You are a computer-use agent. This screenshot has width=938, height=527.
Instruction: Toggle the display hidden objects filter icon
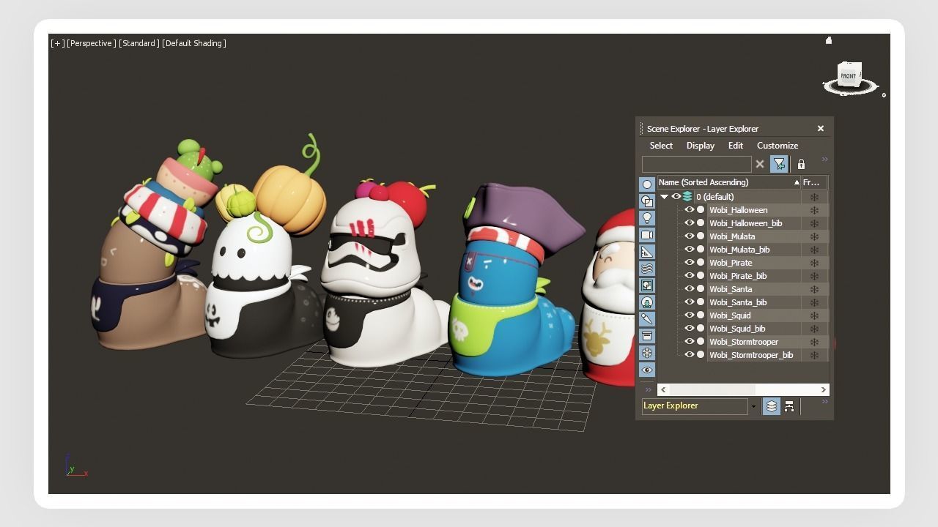tap(647, 370)
